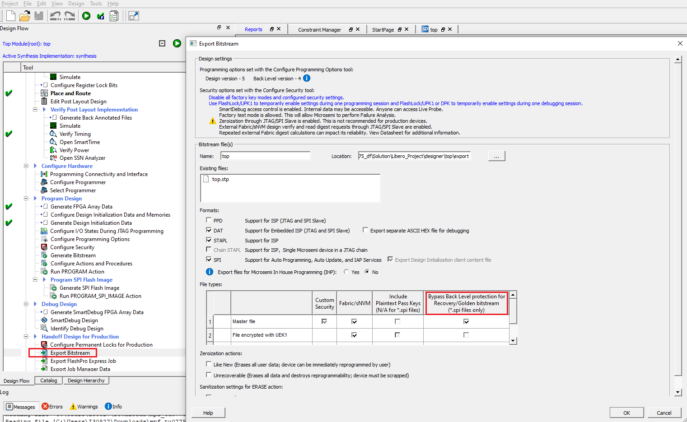The image size is (687, 422).
Task: Select the No radio button for IHP export
Action: pyautogui.click(x=367, y=272)
